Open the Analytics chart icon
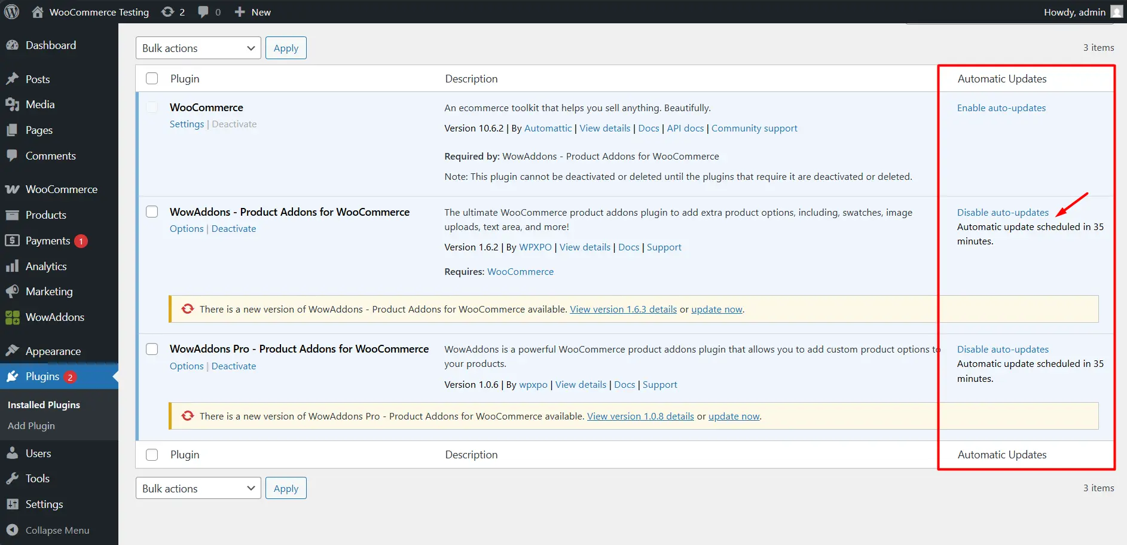 point(12,267)
